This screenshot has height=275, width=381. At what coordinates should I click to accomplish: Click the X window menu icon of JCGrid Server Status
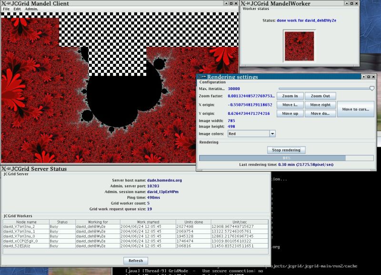click(3, 169)
